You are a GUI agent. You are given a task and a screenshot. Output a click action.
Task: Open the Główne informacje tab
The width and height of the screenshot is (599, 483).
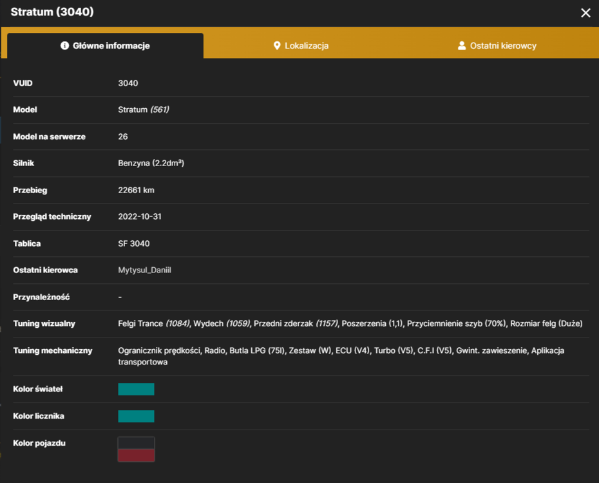click(106, 46)
